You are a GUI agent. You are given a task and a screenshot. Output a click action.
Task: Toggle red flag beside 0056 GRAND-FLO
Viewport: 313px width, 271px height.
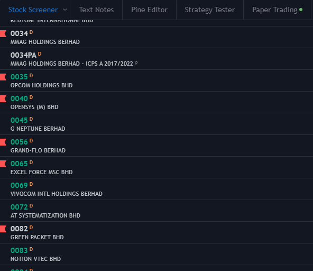pos(3,142)
